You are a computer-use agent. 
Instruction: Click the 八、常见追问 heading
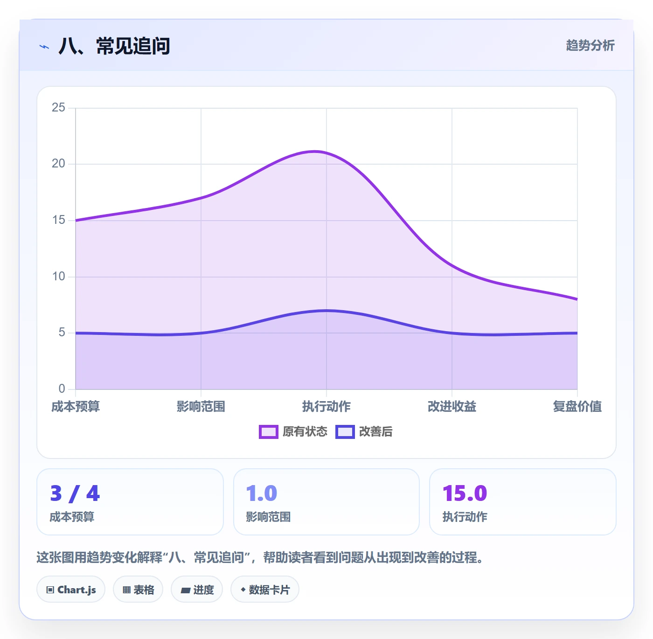(114, 46)
